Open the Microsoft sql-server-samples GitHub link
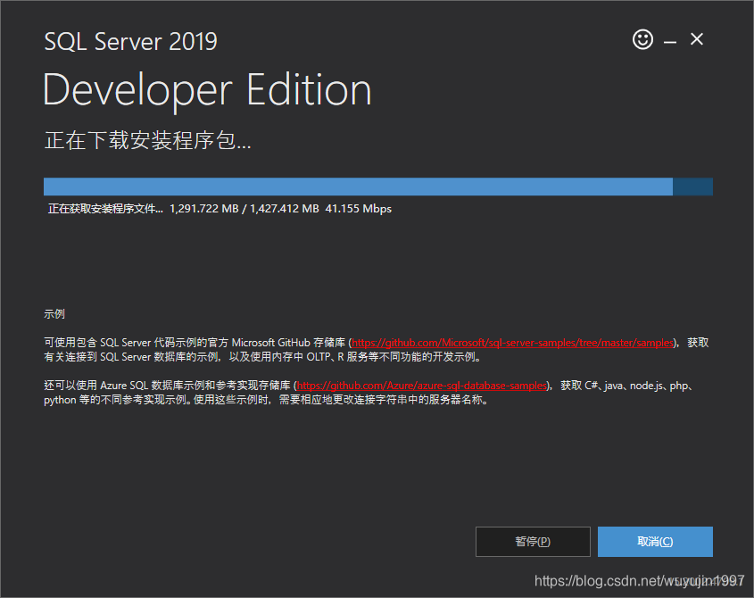 tap(512, 343)
